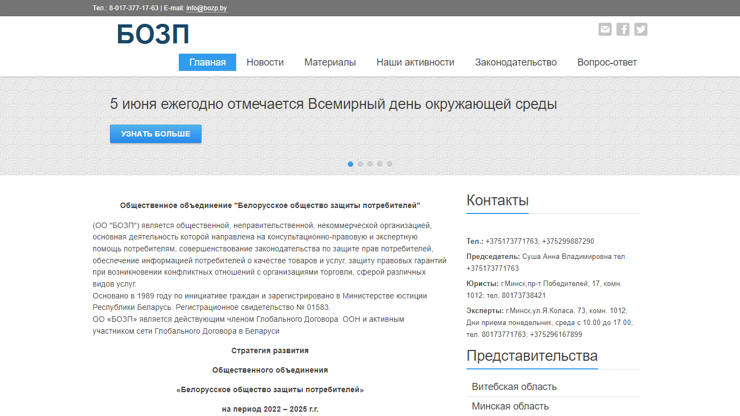
Task: Open the Законодательство menu item
Action: click(516, 62)
